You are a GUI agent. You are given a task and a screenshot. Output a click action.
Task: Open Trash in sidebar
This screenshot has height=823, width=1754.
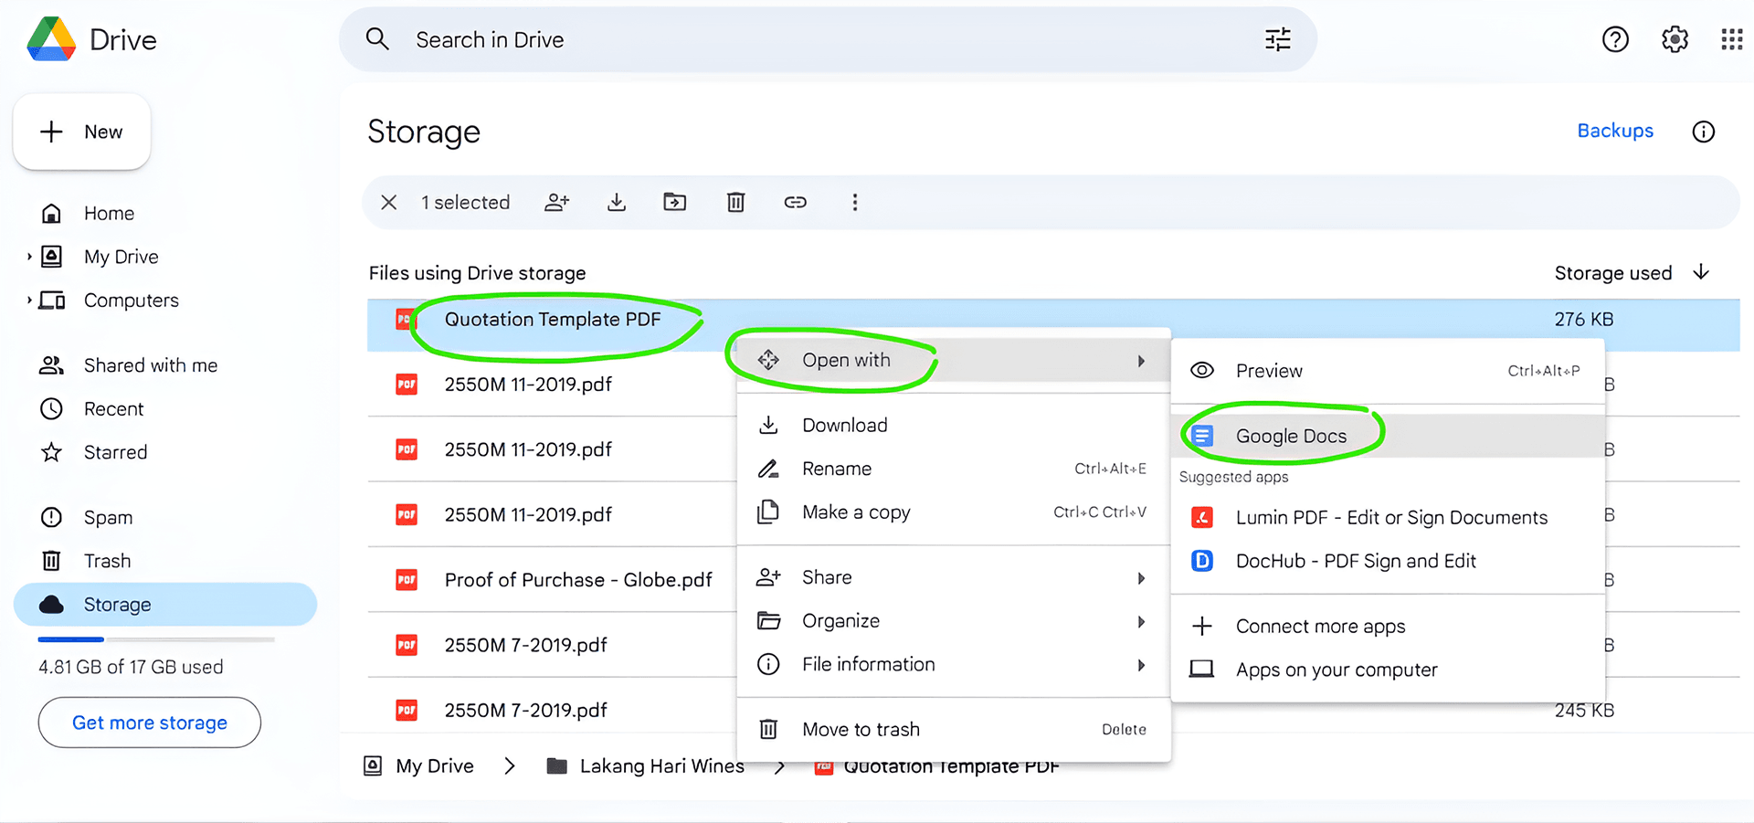point(165,561)
